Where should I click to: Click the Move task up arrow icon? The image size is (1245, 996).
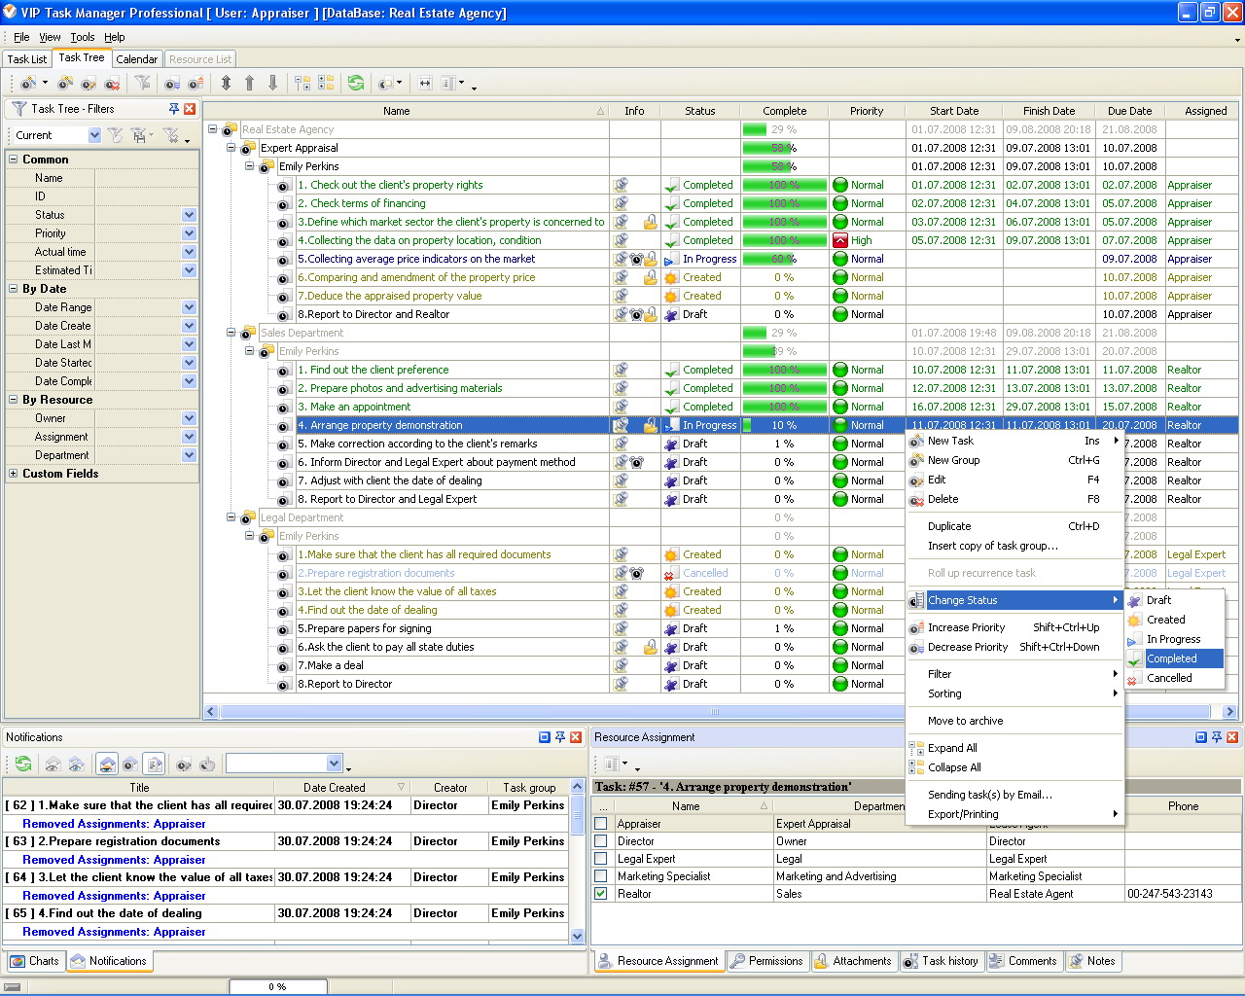pyautogui.click(x=249, y=84)
